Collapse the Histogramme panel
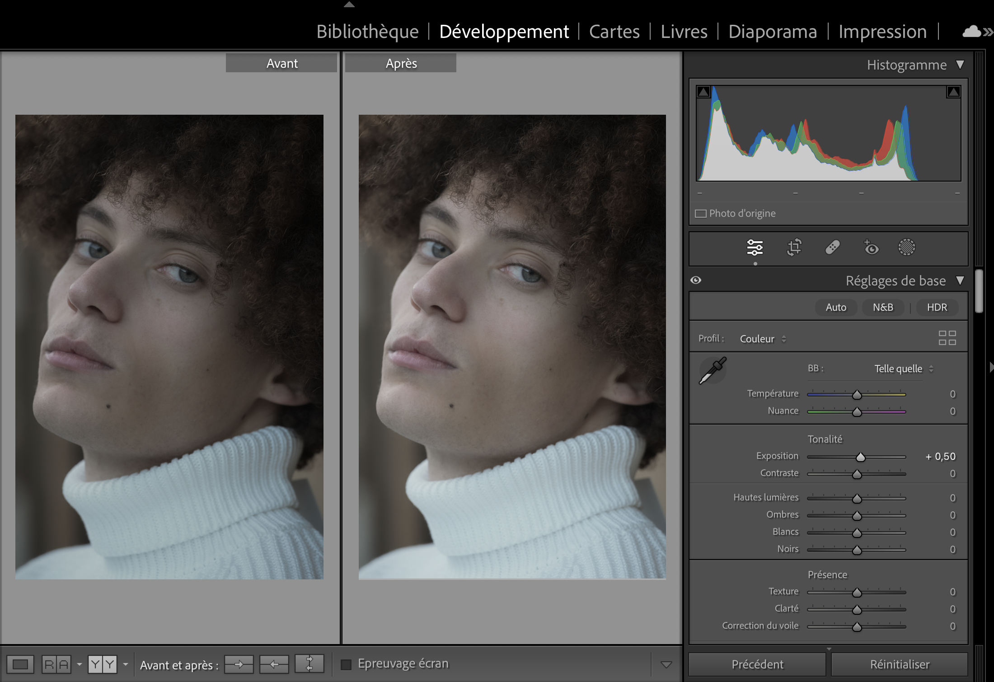994x682 pixels. click(x=960, y=65)
